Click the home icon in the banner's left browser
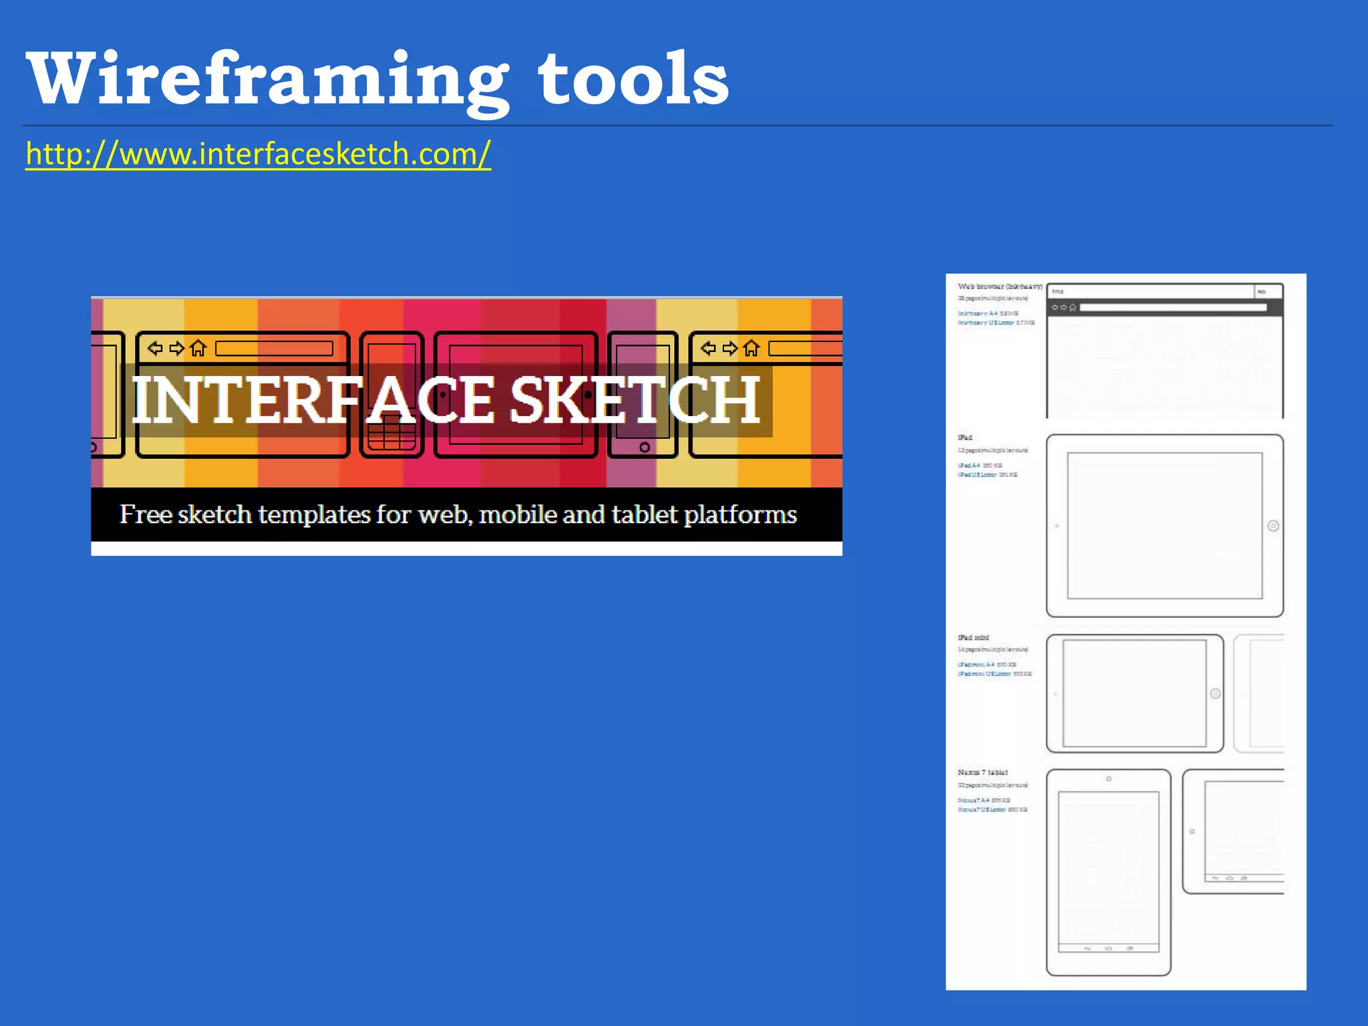The height and width of the screenshot is (1026, 1368). (198, 348)
